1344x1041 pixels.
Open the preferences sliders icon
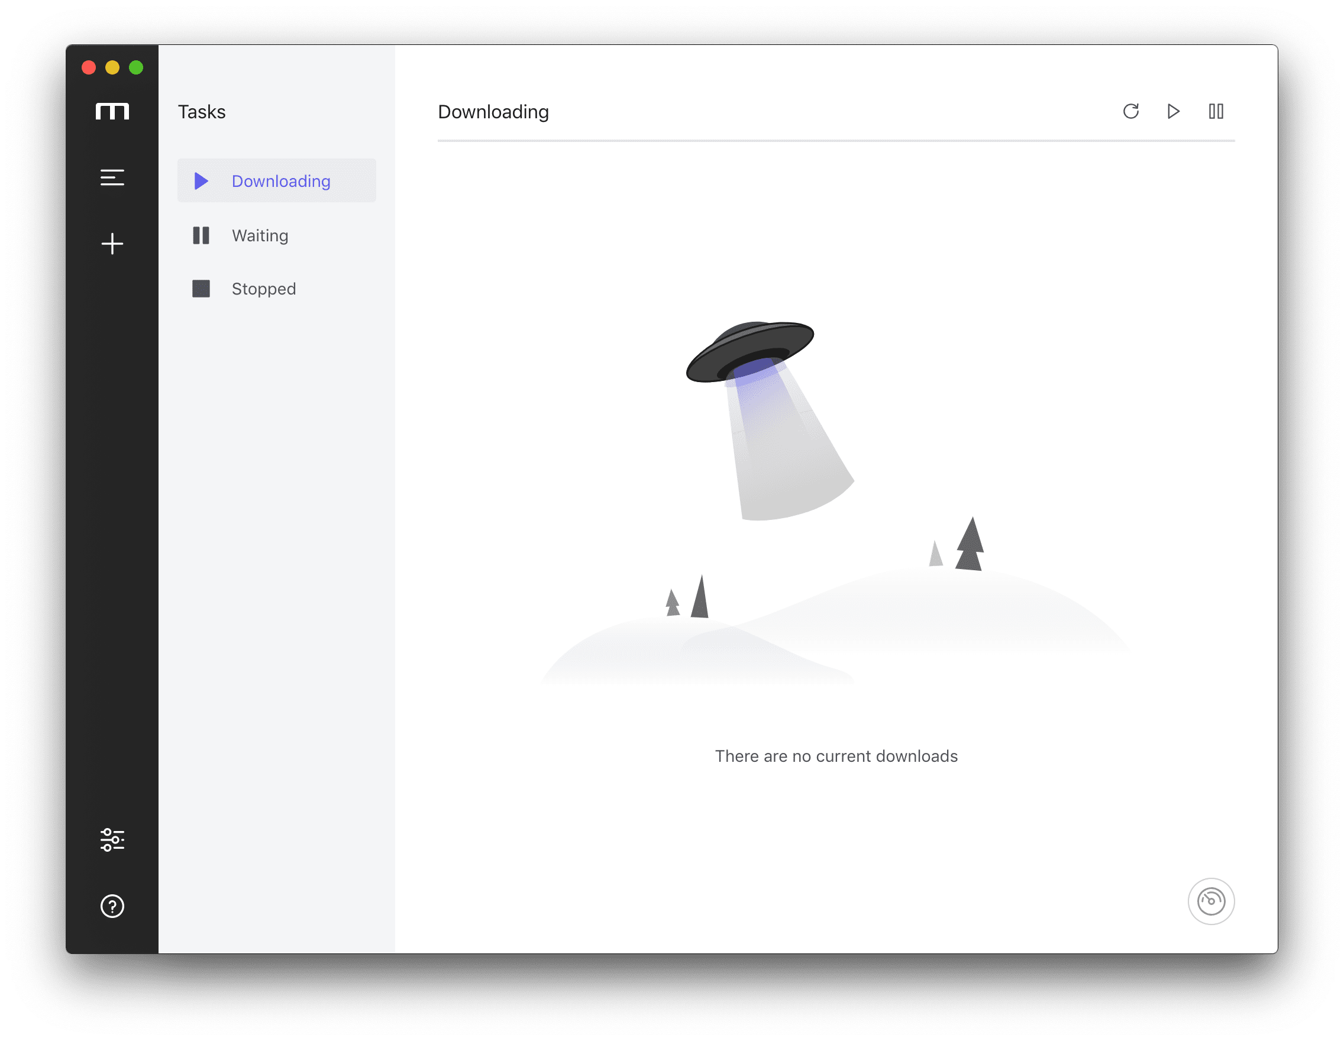tap(112, 840)
